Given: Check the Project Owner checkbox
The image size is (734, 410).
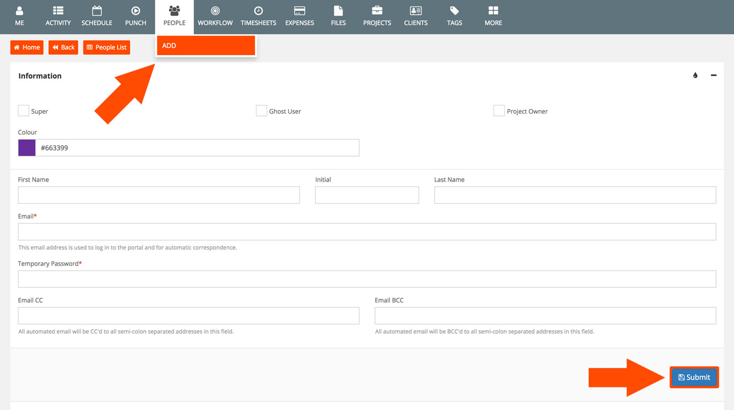Looking at the screenshot, I should coord(499,111).
